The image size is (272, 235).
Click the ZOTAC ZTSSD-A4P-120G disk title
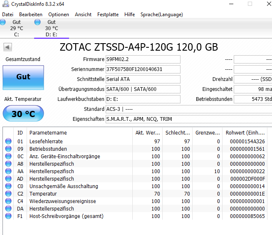(138, 47)
